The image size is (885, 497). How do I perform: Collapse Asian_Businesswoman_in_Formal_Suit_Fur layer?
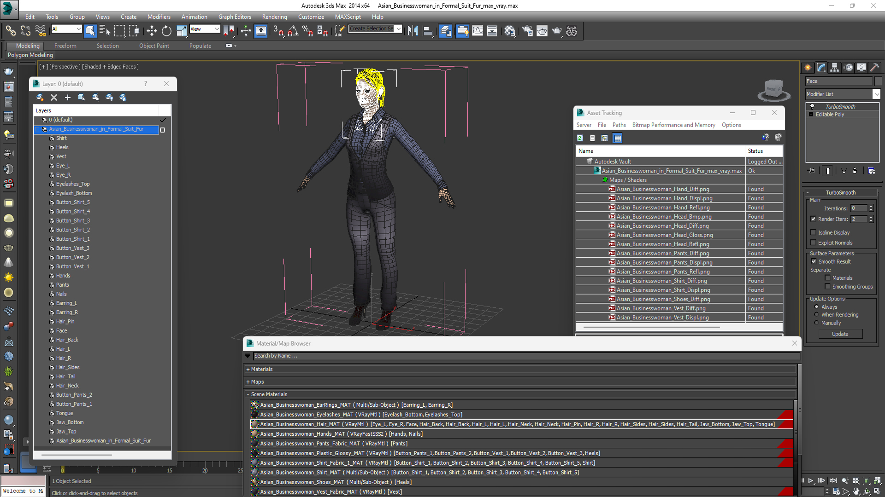[38, 129]
